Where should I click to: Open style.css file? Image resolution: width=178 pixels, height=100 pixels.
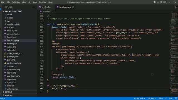pos(10,86)
